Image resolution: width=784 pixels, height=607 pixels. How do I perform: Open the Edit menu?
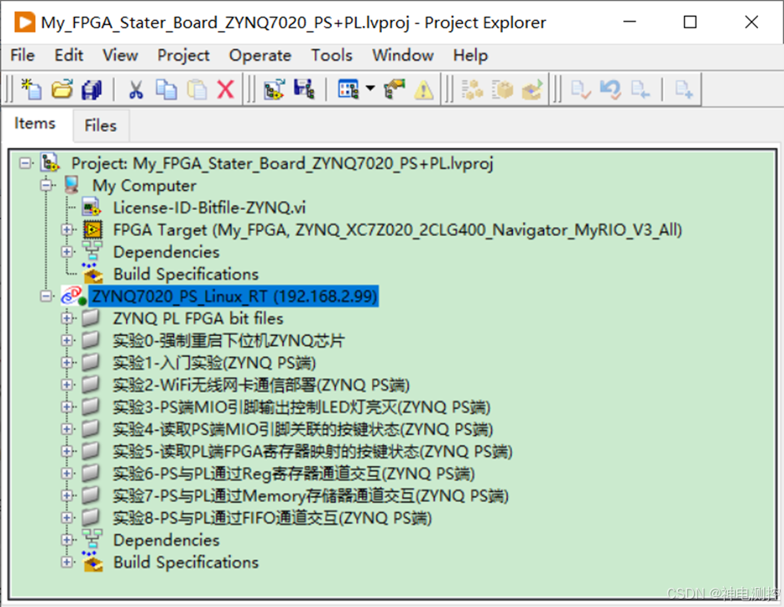68,56
